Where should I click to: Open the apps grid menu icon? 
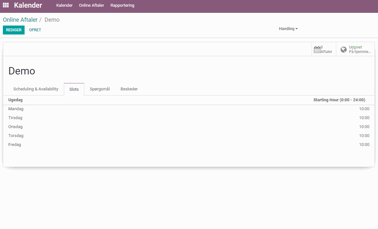6,5
